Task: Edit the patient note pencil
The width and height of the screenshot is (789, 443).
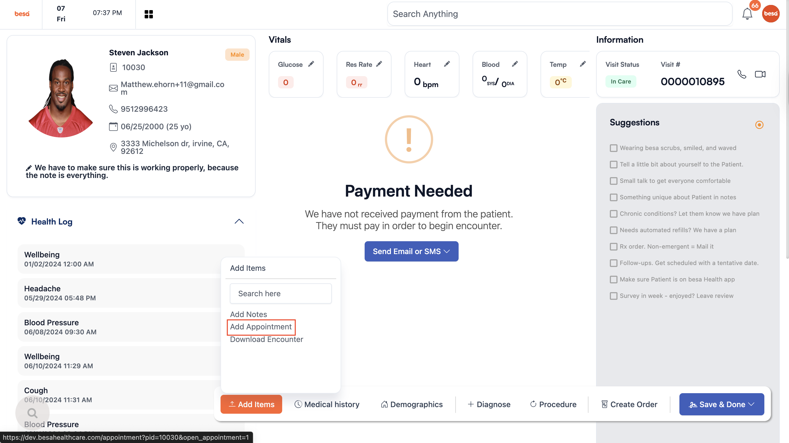Action: click(29, 168)
